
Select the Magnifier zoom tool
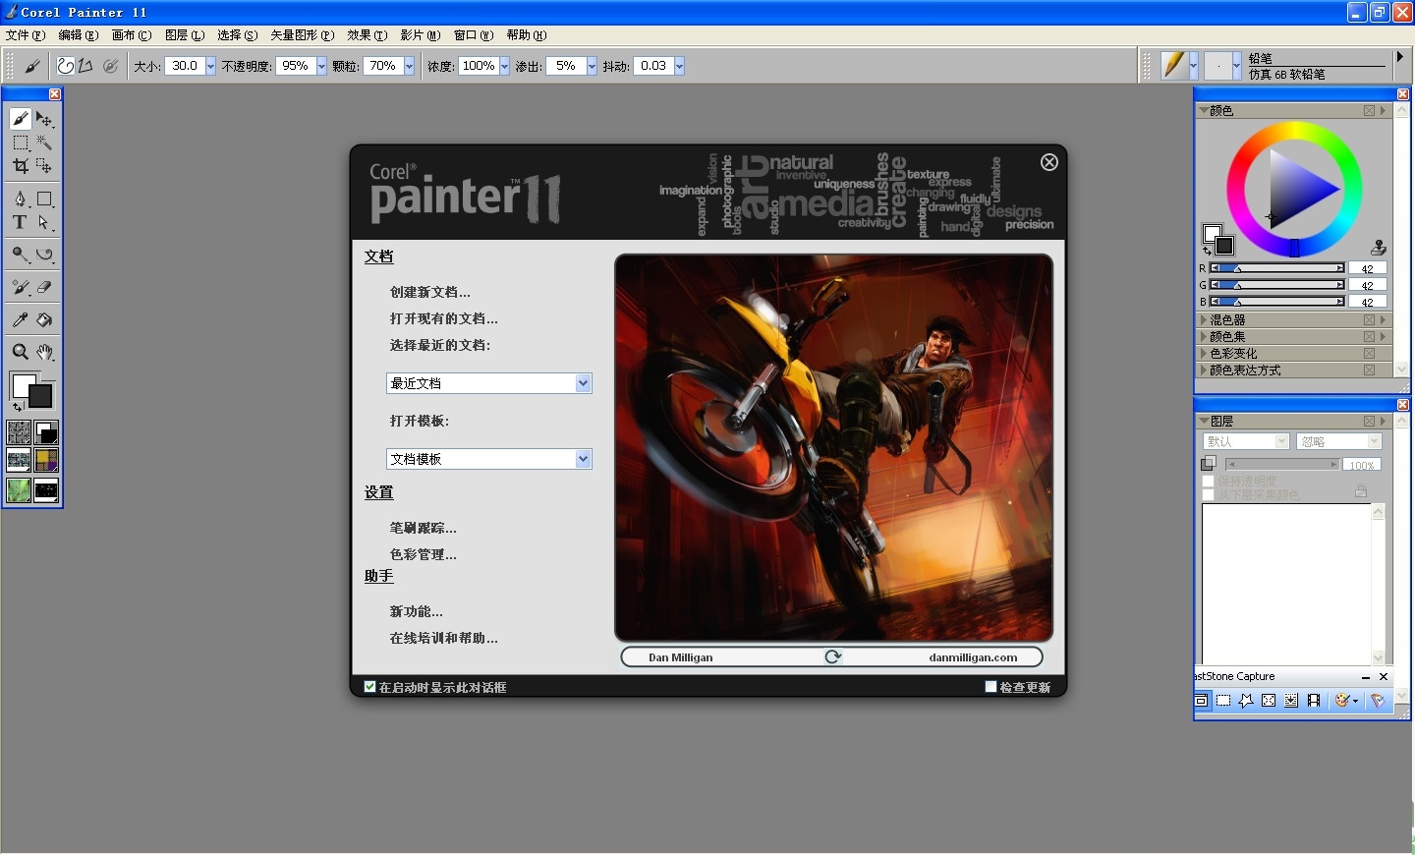21,352
